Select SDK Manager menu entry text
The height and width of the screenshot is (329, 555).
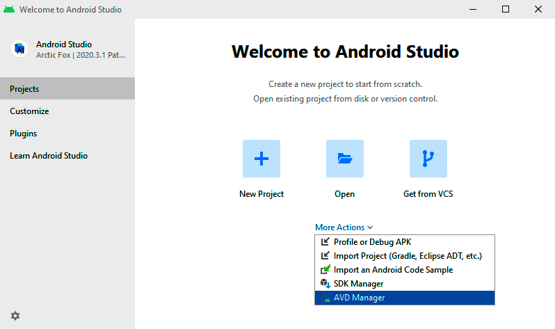[358, 284]
